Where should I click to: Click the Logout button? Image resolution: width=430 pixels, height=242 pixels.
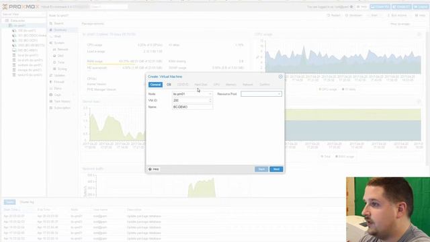421,7
